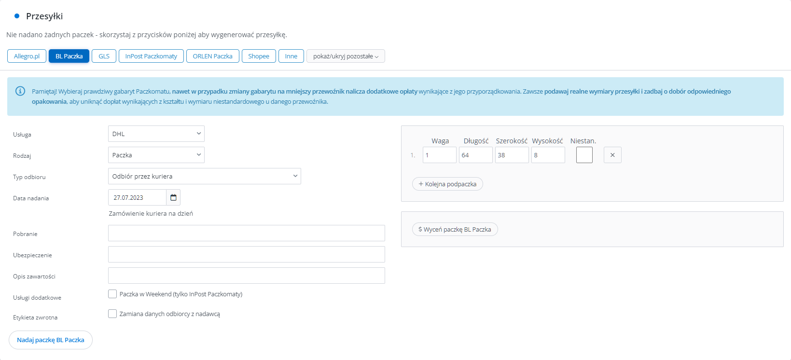The width and height of the screenshot is (791, 360).
Task: Click the Szerokość field showing 38
Action: click(512, 155)
